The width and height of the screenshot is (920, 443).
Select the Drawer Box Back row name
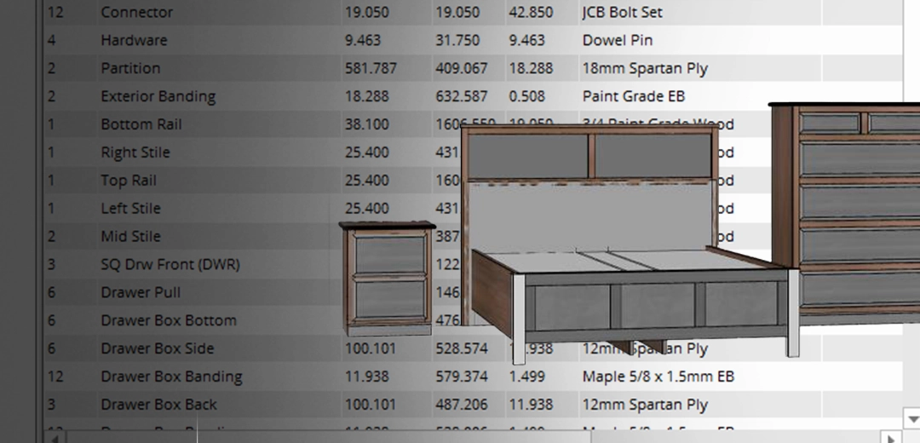(x=158, y=405)
